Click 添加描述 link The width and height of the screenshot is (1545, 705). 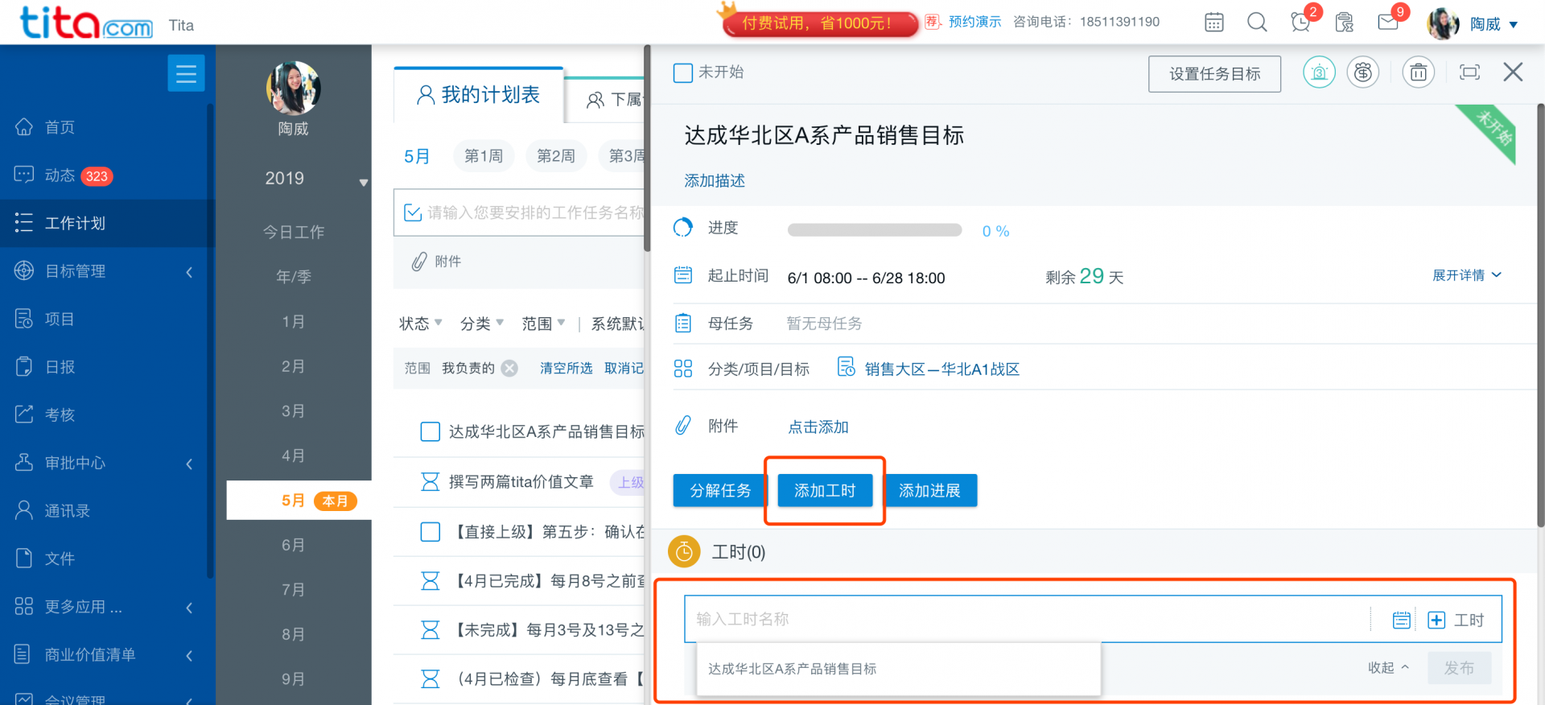point(715,181)
